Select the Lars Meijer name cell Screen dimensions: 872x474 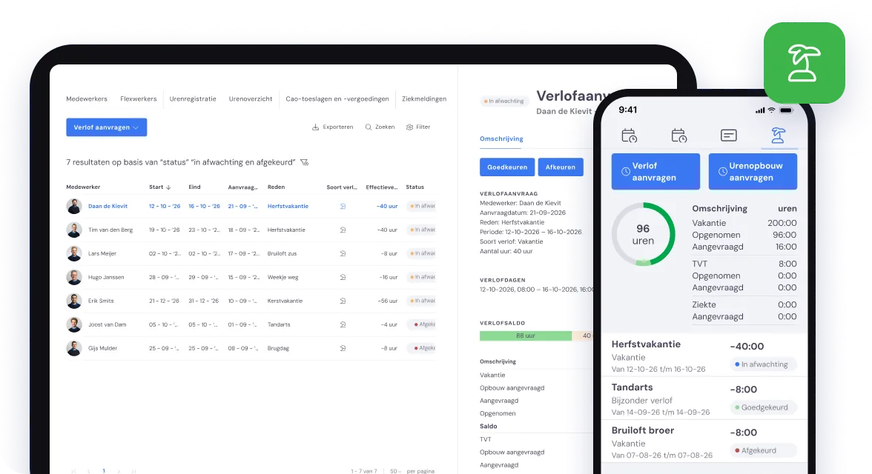coord(102,253)
